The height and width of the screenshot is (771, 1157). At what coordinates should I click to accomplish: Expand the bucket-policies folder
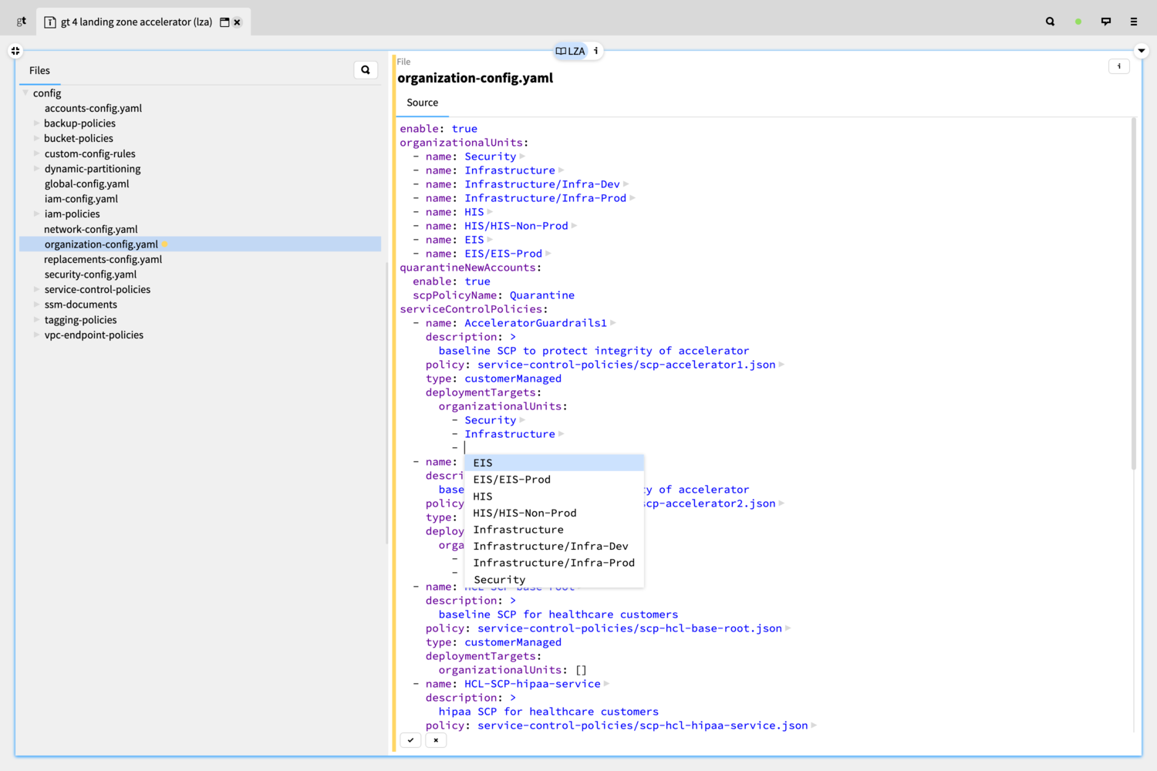(x=36, y=139)
